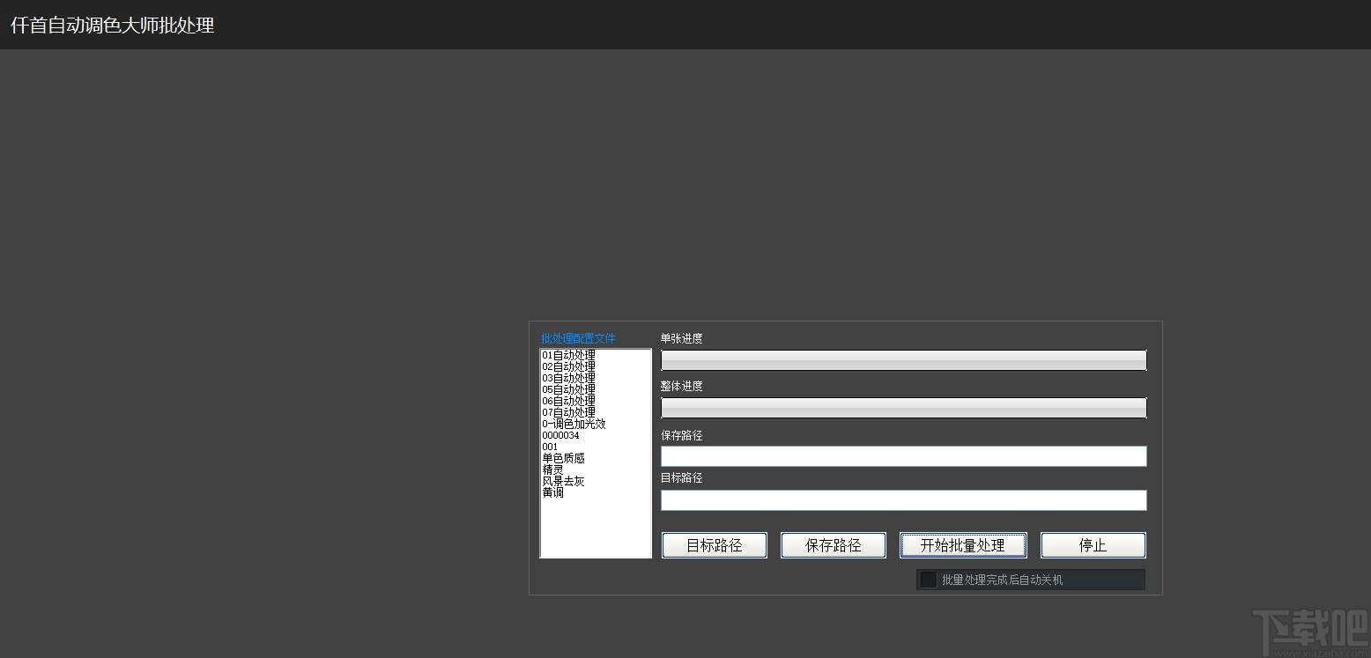Click the 单张进度 progress bar
The image size is (1371, 658).
[x=904, y=360]
